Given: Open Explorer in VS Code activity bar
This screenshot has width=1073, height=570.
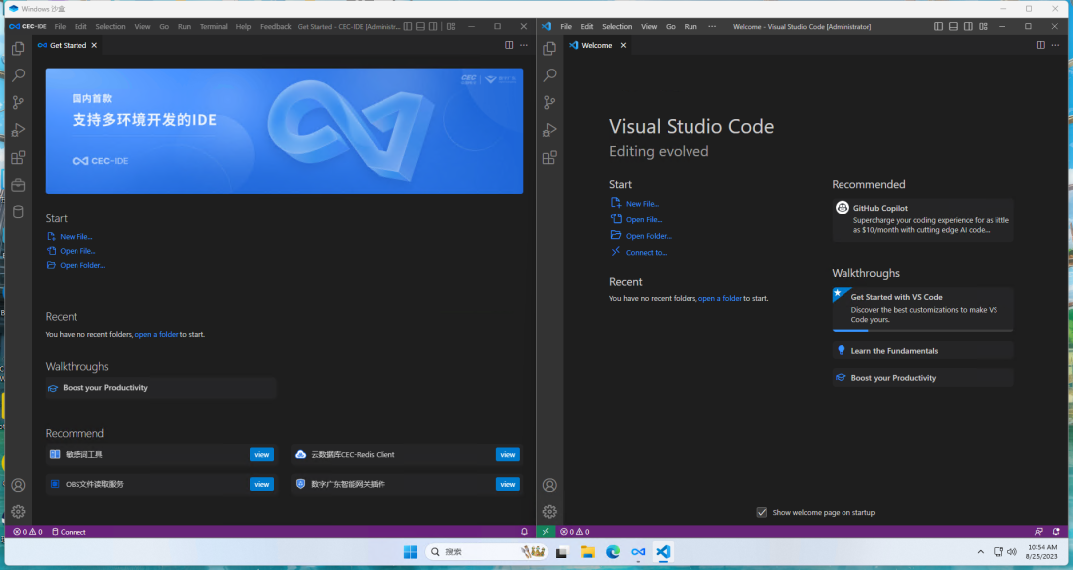Looking at the screenshot, I should (550, 48).
